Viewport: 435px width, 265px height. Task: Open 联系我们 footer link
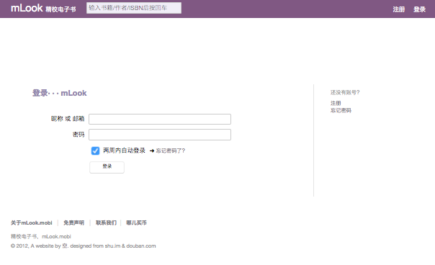click(106, 223)
